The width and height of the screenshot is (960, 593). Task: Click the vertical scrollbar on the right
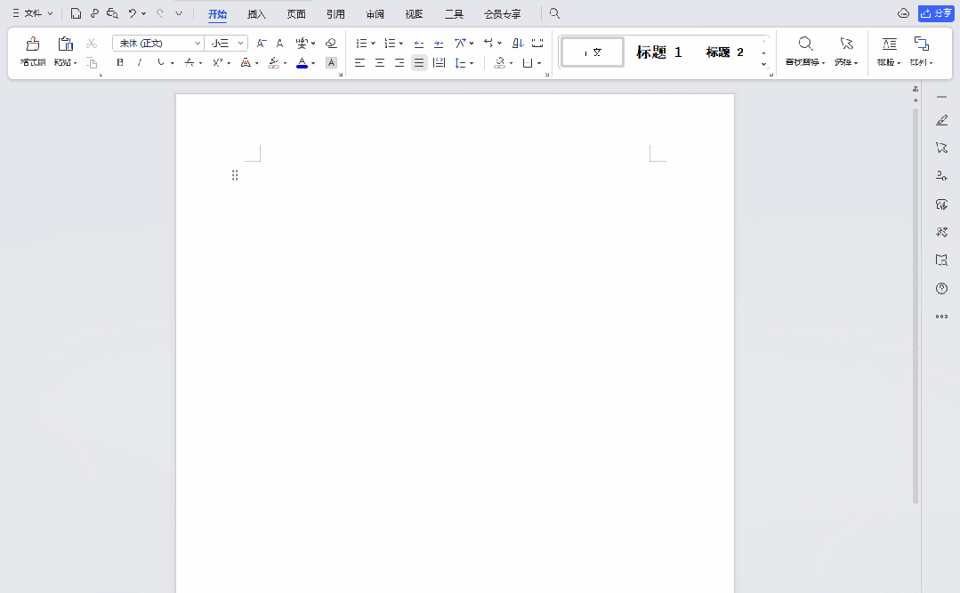(916, 302)
